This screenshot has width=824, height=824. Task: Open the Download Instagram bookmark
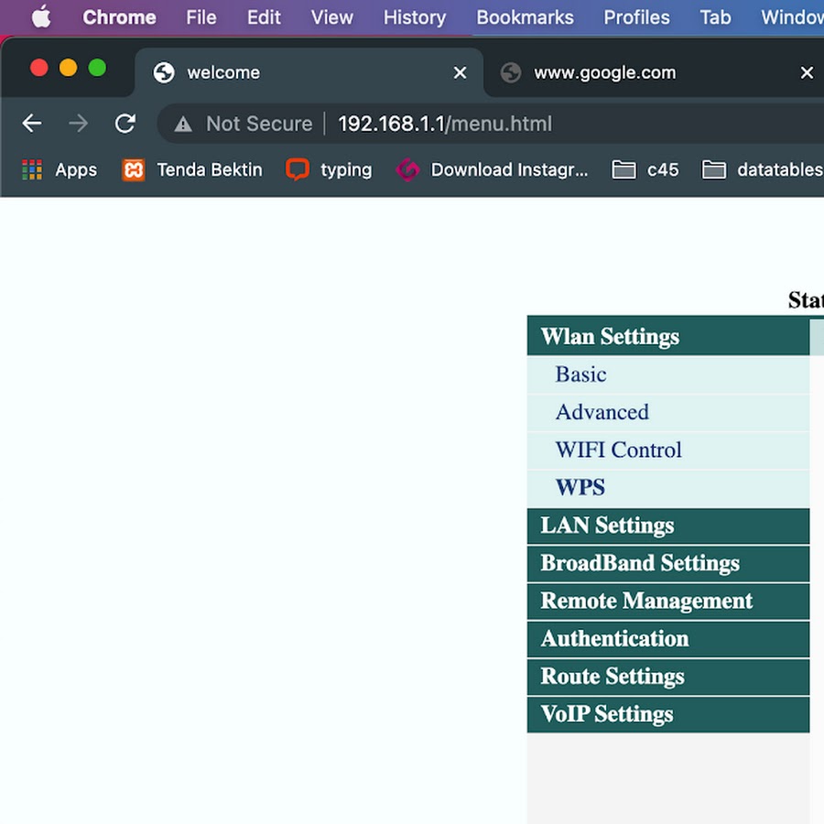pyautogui.click(x=493, y=169)
